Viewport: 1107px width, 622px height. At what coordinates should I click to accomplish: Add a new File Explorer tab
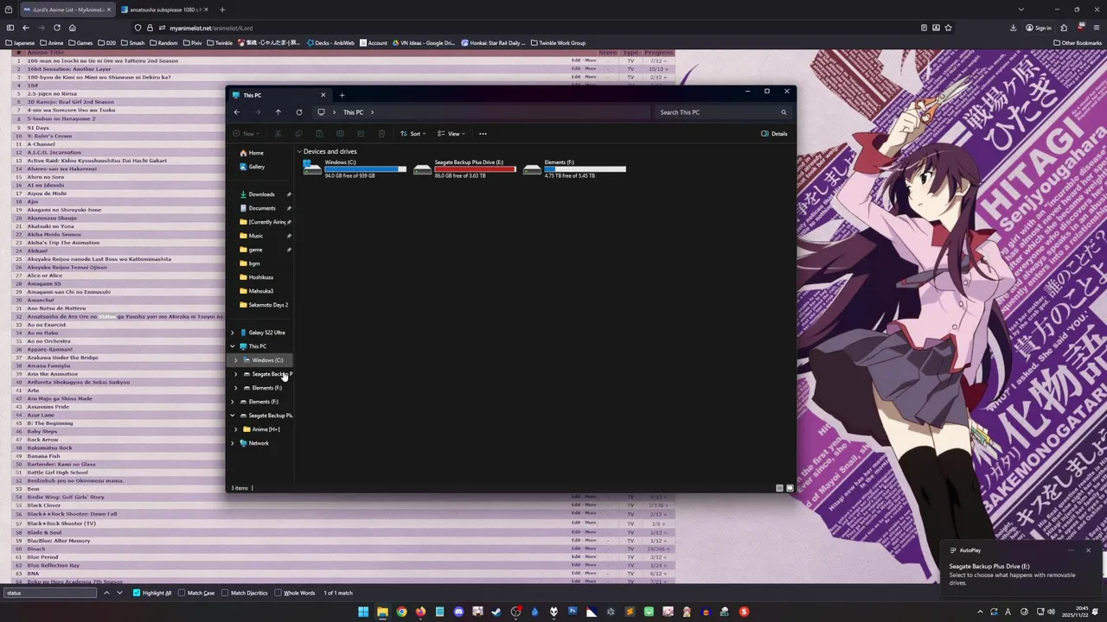point(342,95)
